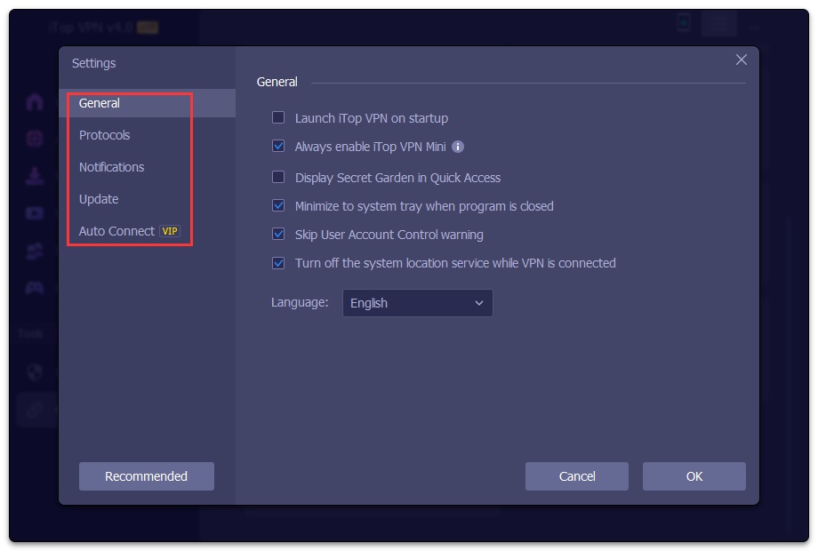818x551 pixels.
Task: Click the General section heading in right pane
Action: pyautogui.click(x=277, y=82)
